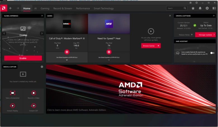This screenshot has width=218, height=127.
Task: Show next Global Experience profile
Action: [x=42, y=33]
